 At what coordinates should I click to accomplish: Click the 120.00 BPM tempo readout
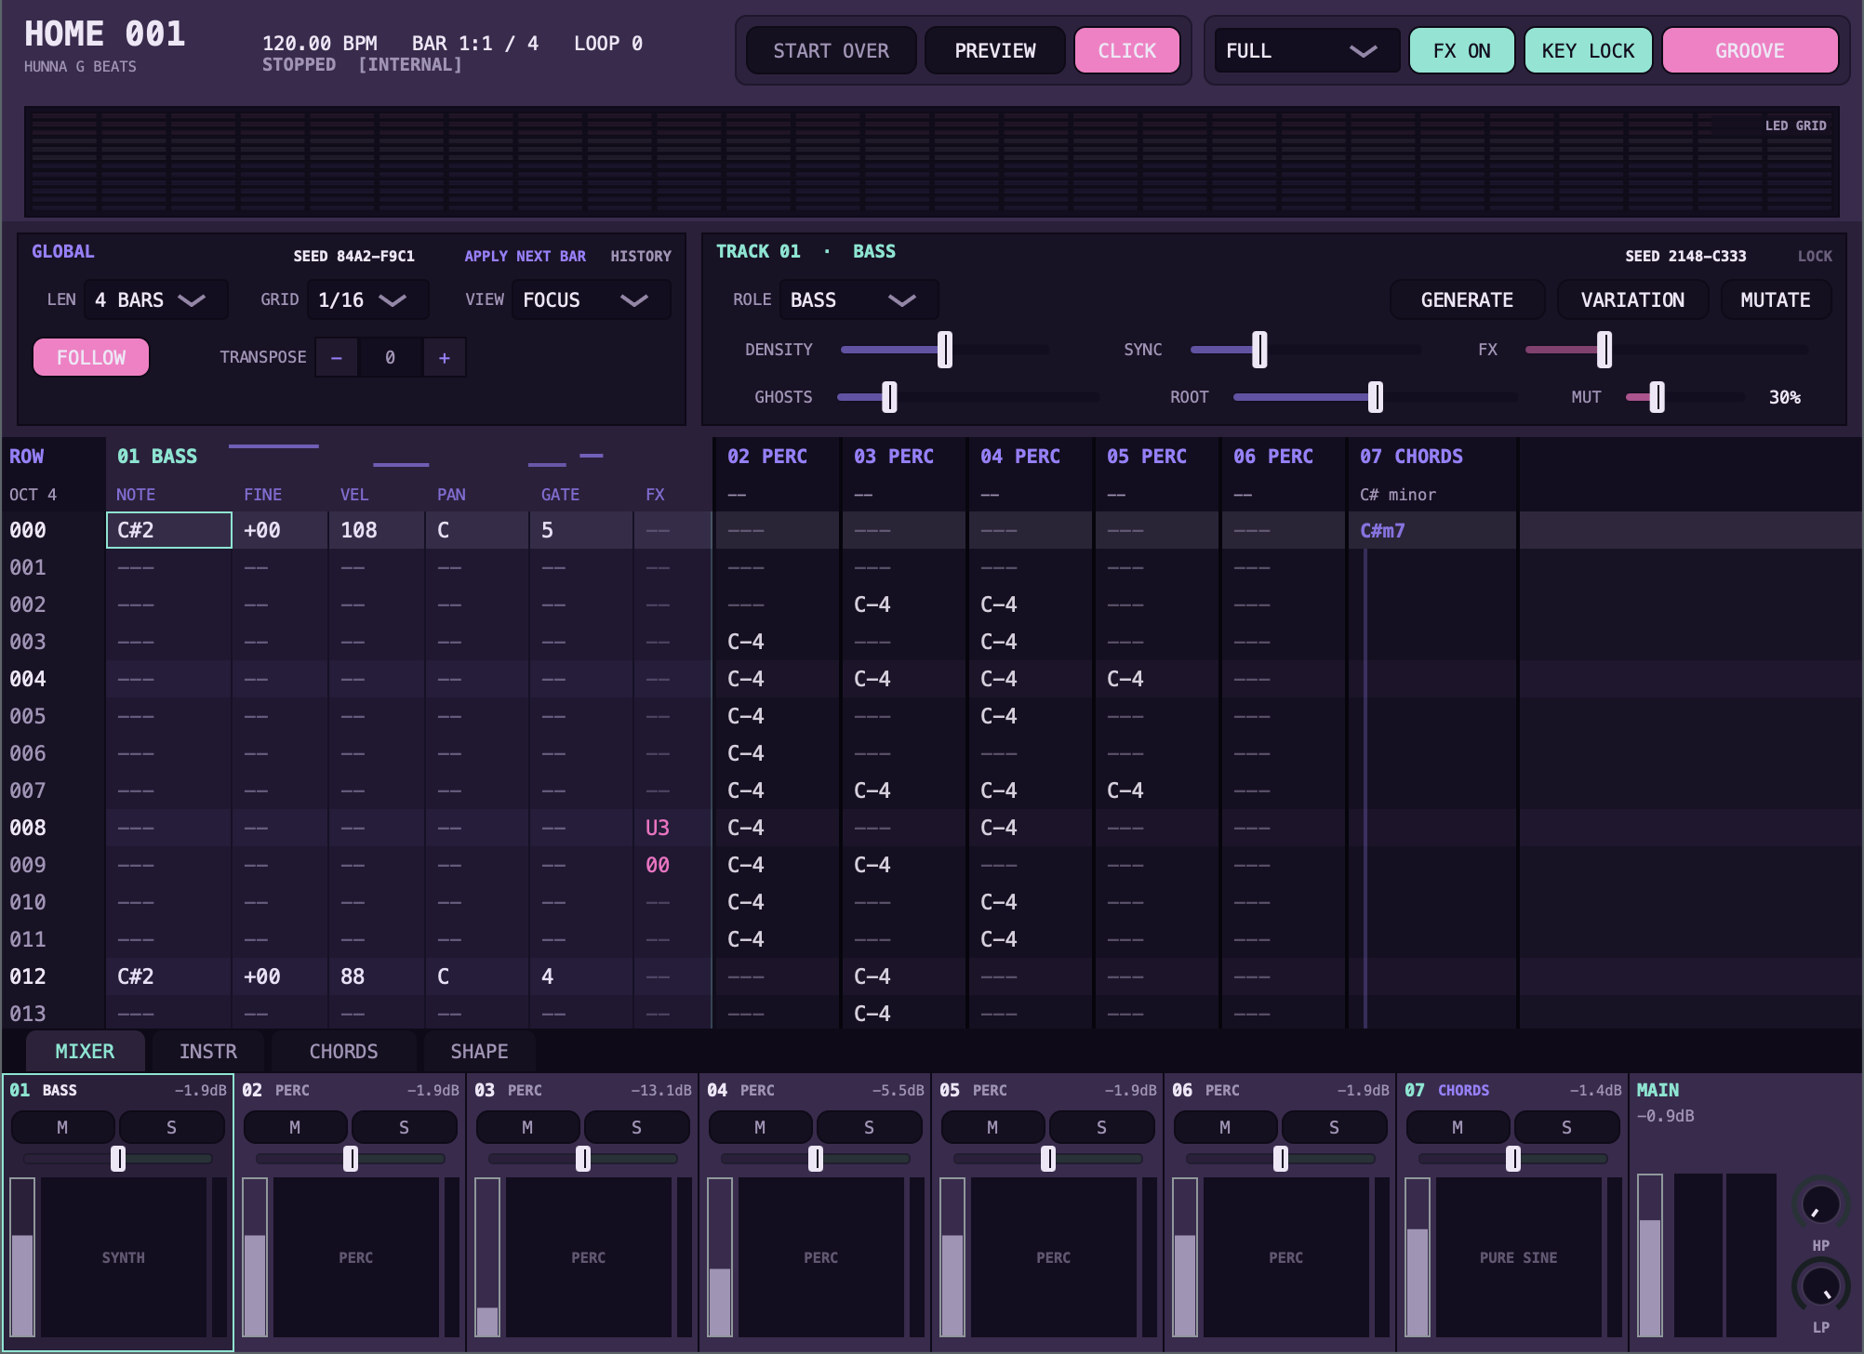click(x=320, y=44)
